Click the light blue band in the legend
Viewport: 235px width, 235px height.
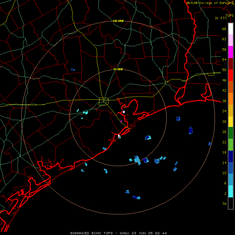[x=231, y=180]
